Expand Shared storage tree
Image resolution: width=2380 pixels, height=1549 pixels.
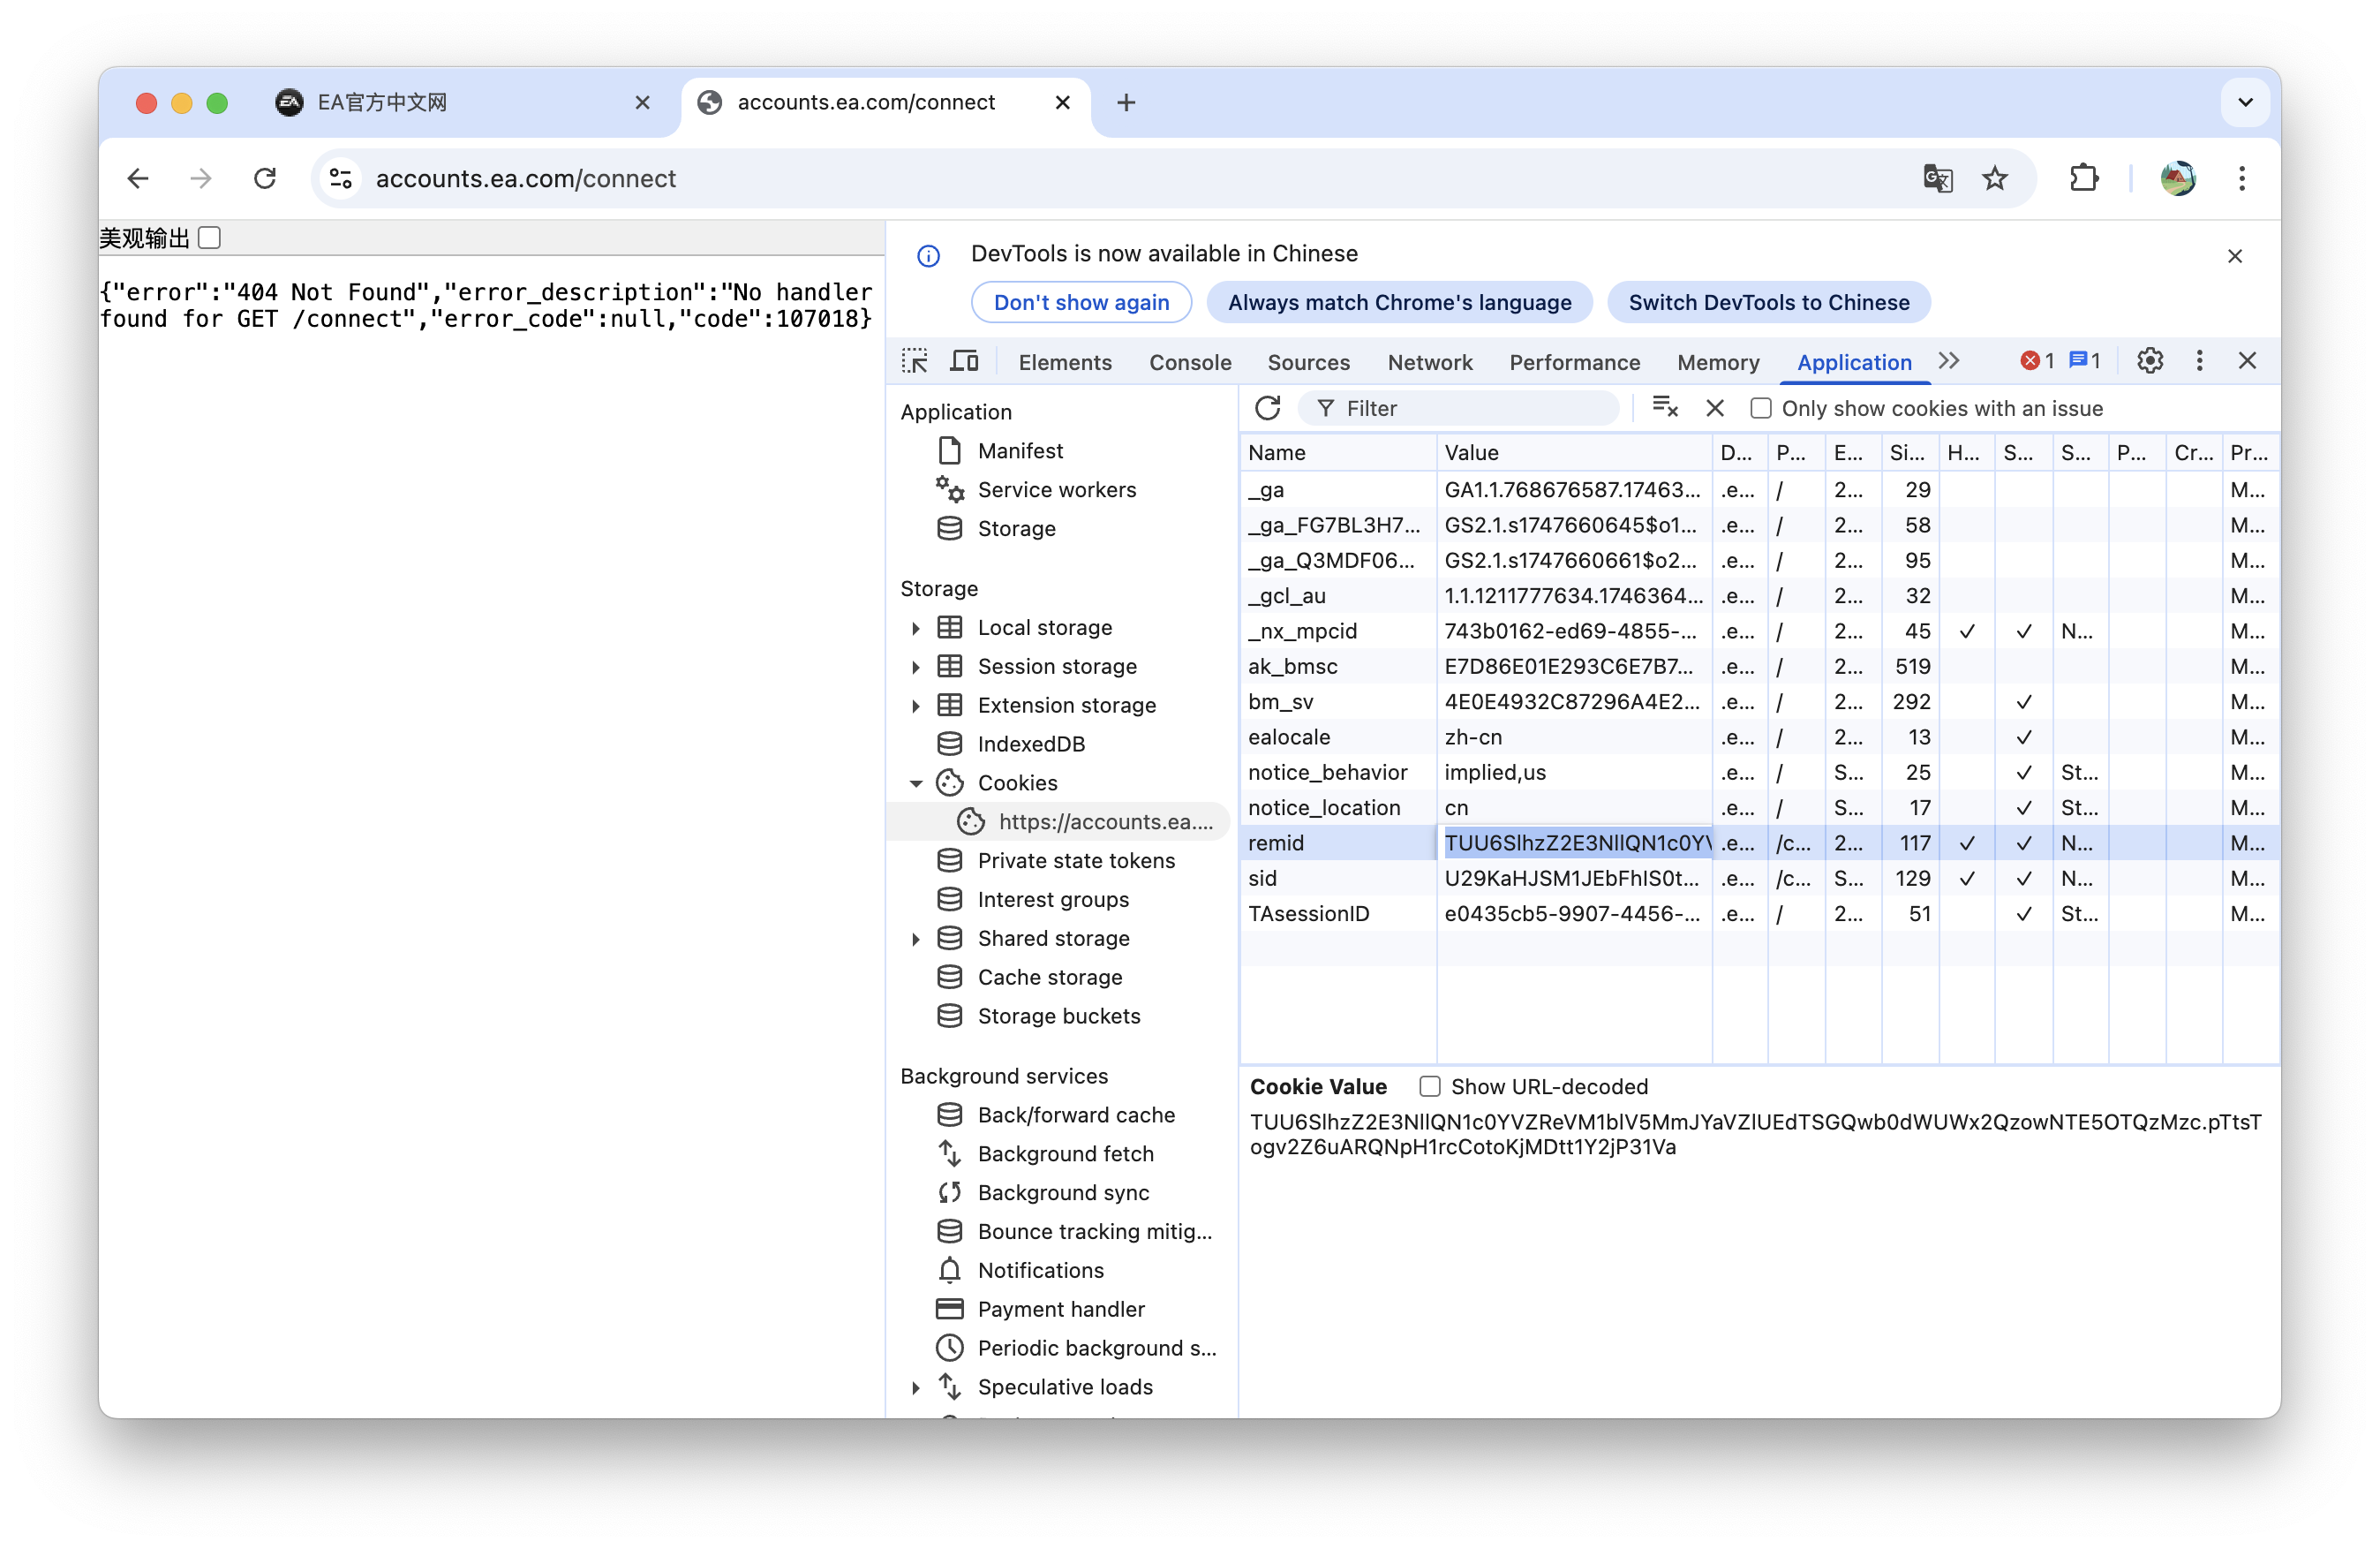click(x=915, y=939)
